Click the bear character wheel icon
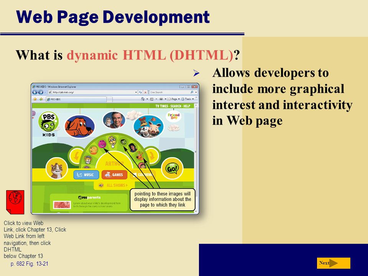The image size is (368, 276). pyautogui.click(x=94, y=150)
